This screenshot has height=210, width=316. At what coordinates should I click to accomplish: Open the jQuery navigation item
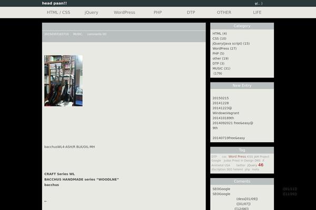[91, 13]
